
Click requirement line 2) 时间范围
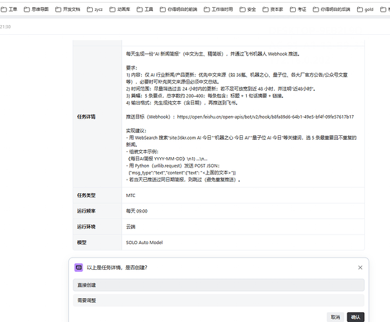tap(221, 89)
